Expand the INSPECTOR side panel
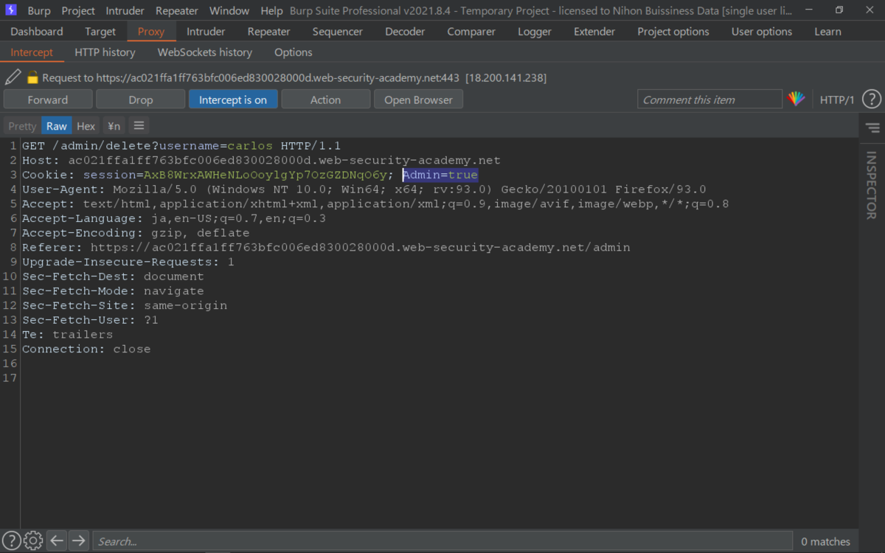Screen dimensions: 885x553 pyautogui.click(x=872, y=185)
